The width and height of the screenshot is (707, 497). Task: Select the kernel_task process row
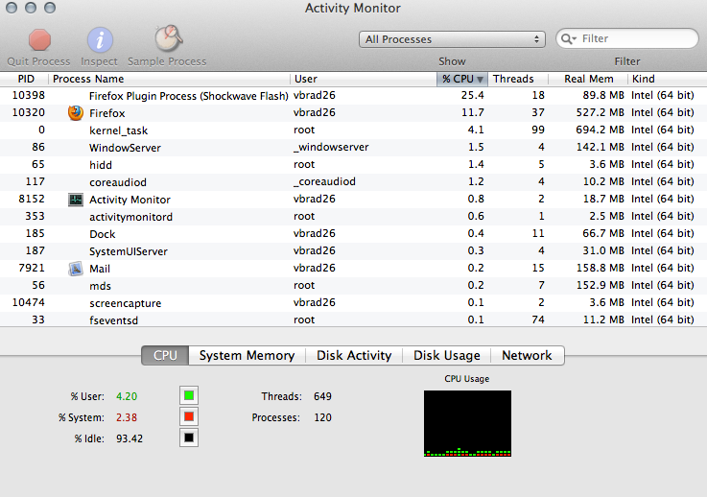click(x=353, y=130)
